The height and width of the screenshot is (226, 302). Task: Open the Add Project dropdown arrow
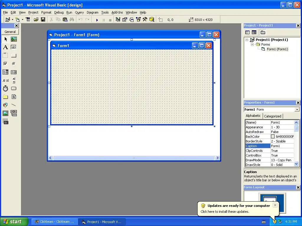click(12, 20)
